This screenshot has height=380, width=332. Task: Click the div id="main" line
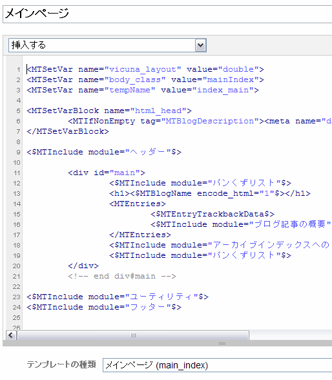coord(107,173)
